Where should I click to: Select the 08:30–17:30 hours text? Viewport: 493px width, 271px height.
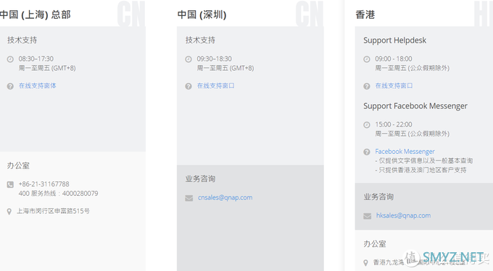(36, 59)
